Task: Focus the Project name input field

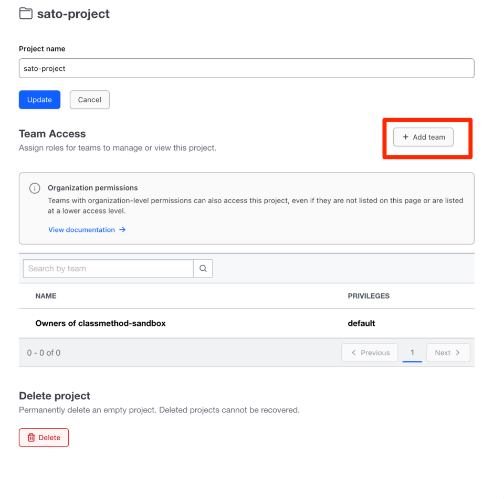Action: click(x=247, y=68)
